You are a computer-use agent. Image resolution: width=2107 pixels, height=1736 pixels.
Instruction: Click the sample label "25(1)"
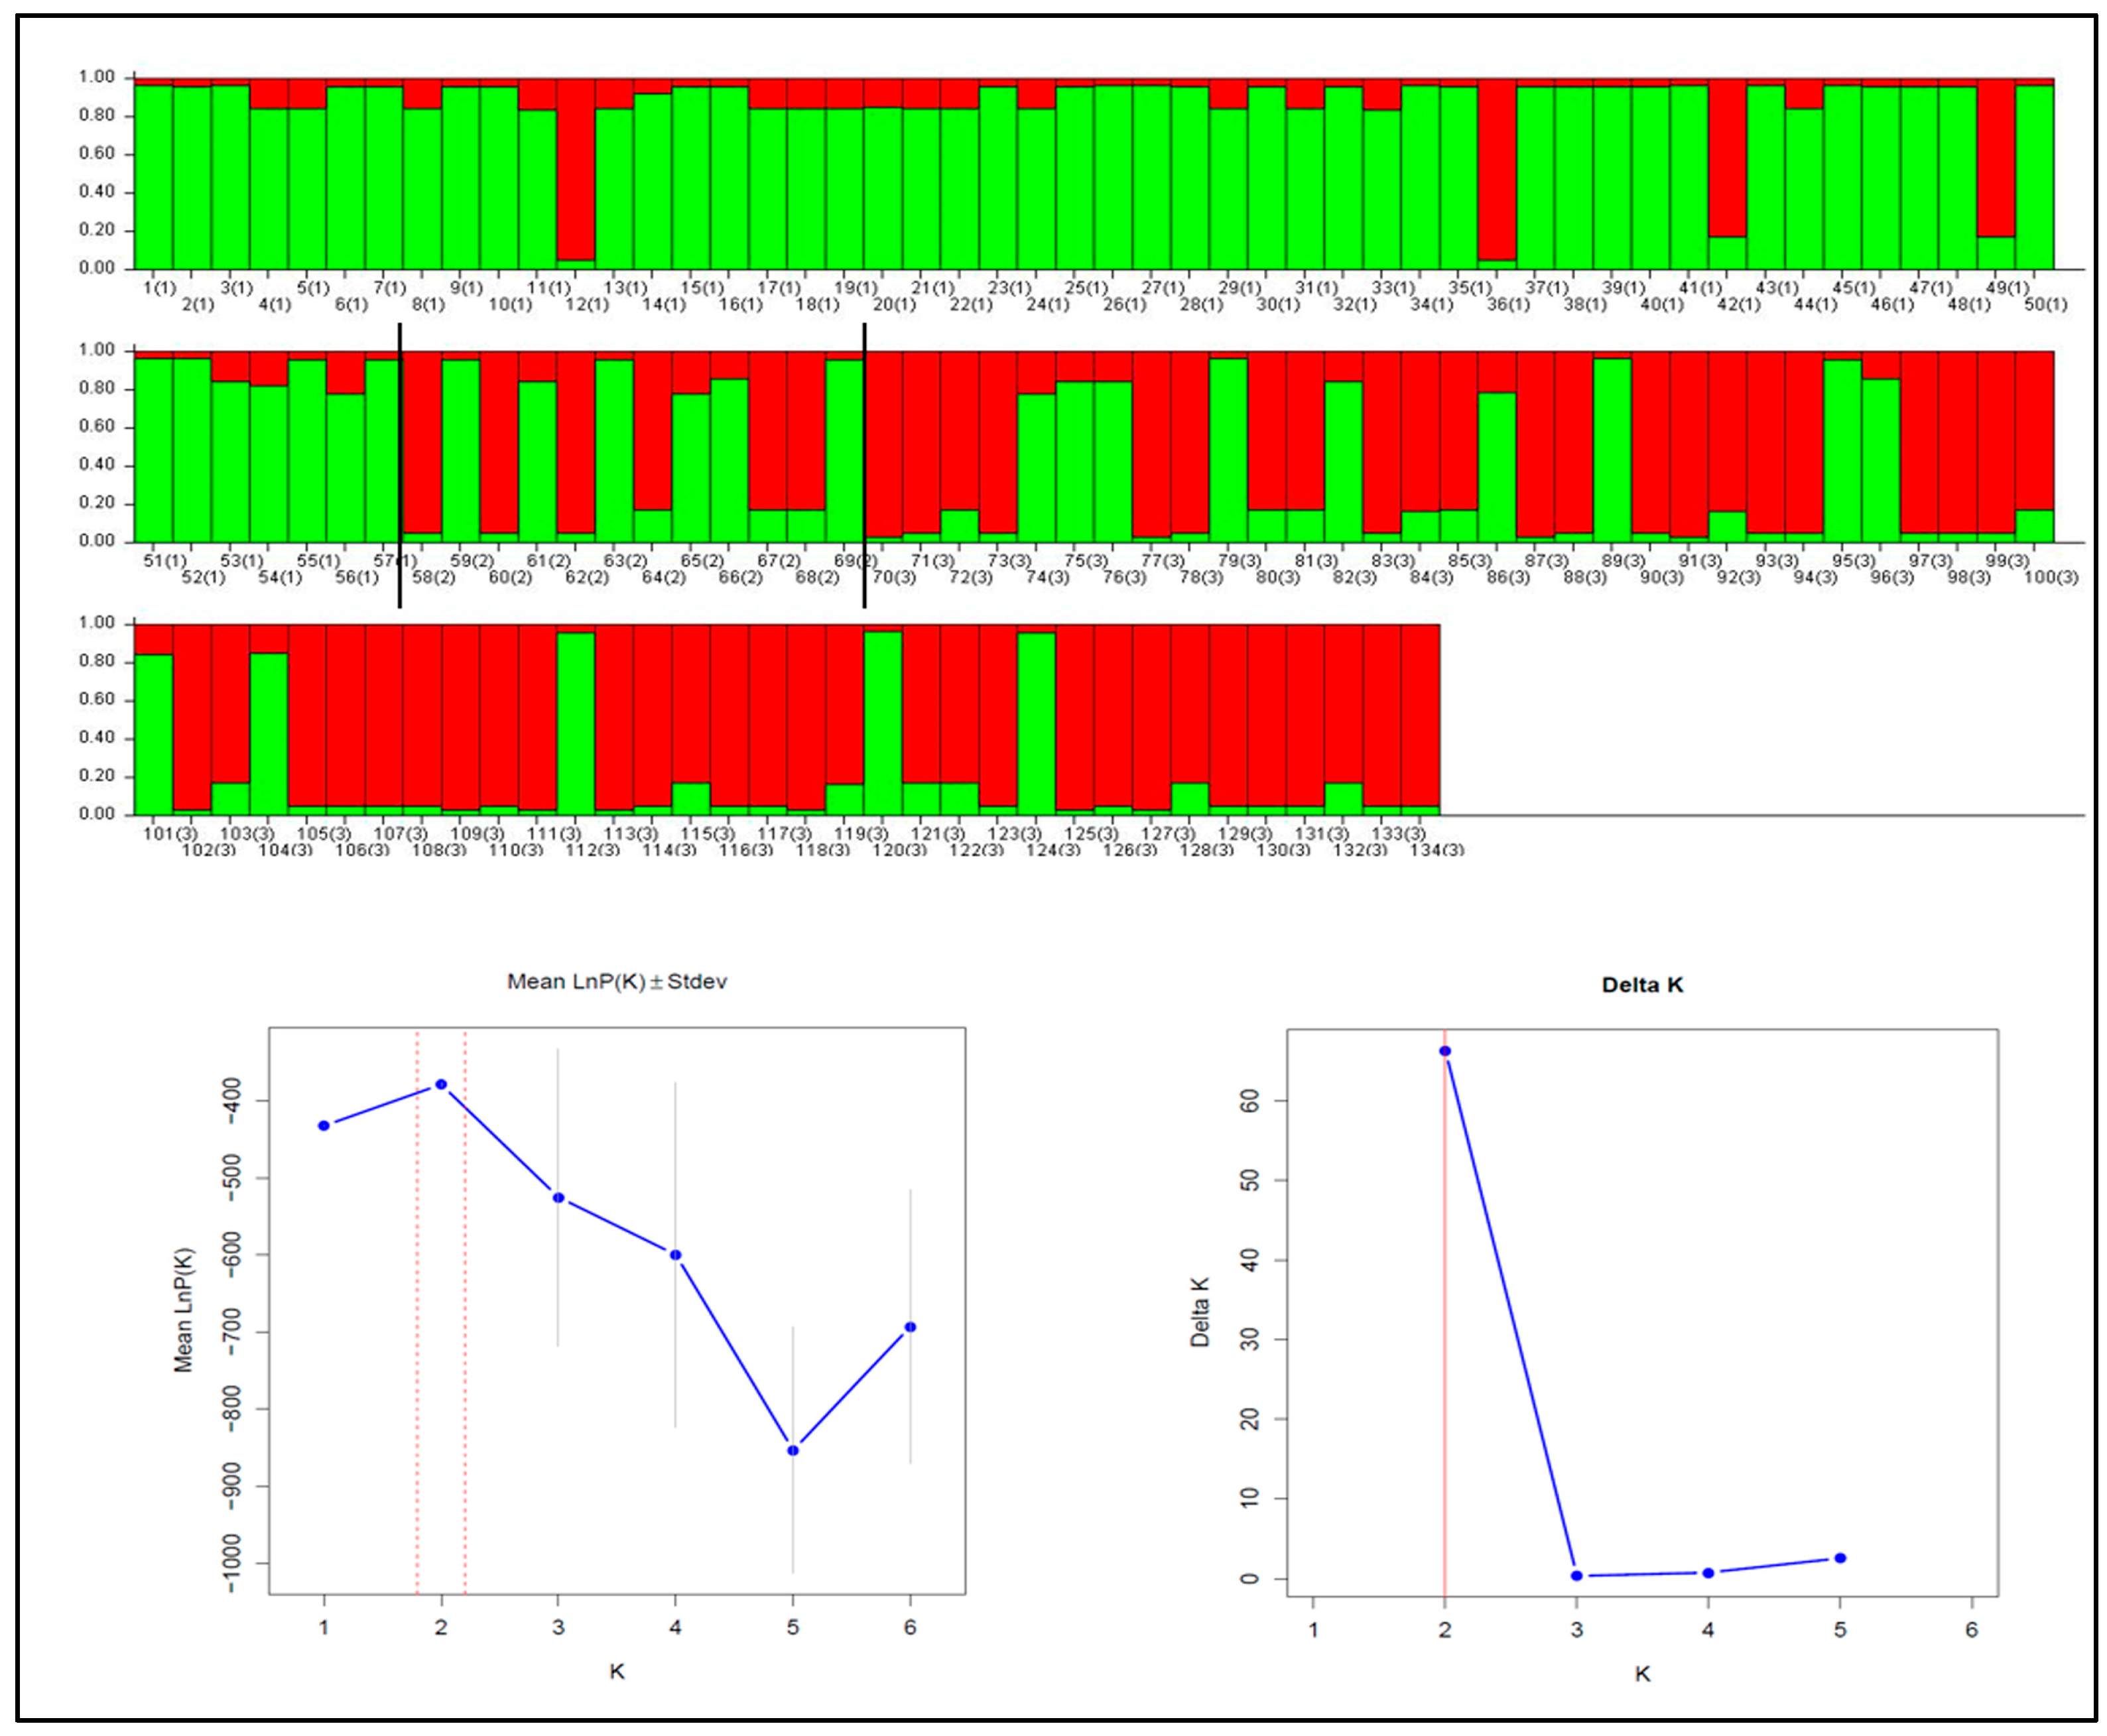tap(1086, 288)
